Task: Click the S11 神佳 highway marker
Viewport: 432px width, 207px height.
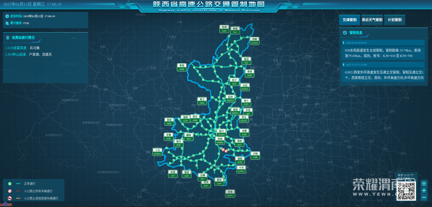Action: coord(235,30)
